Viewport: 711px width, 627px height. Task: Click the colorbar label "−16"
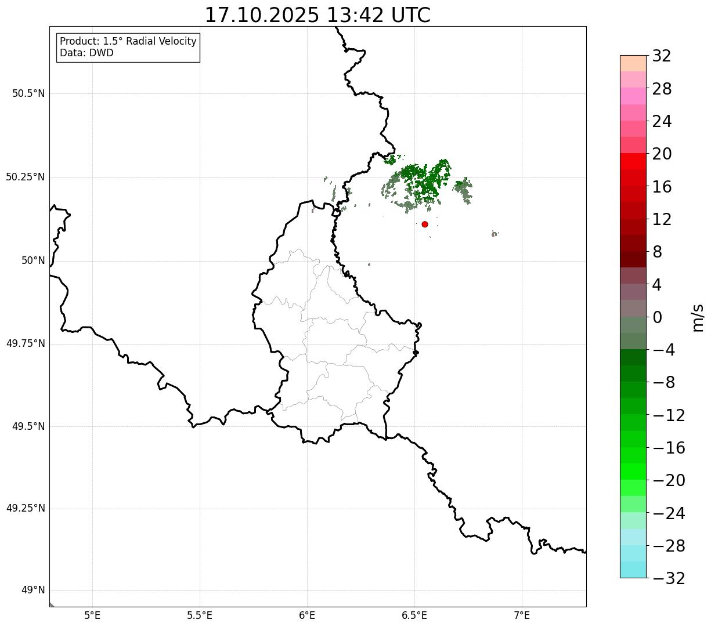pyautogui.click(x=669, y=448)
